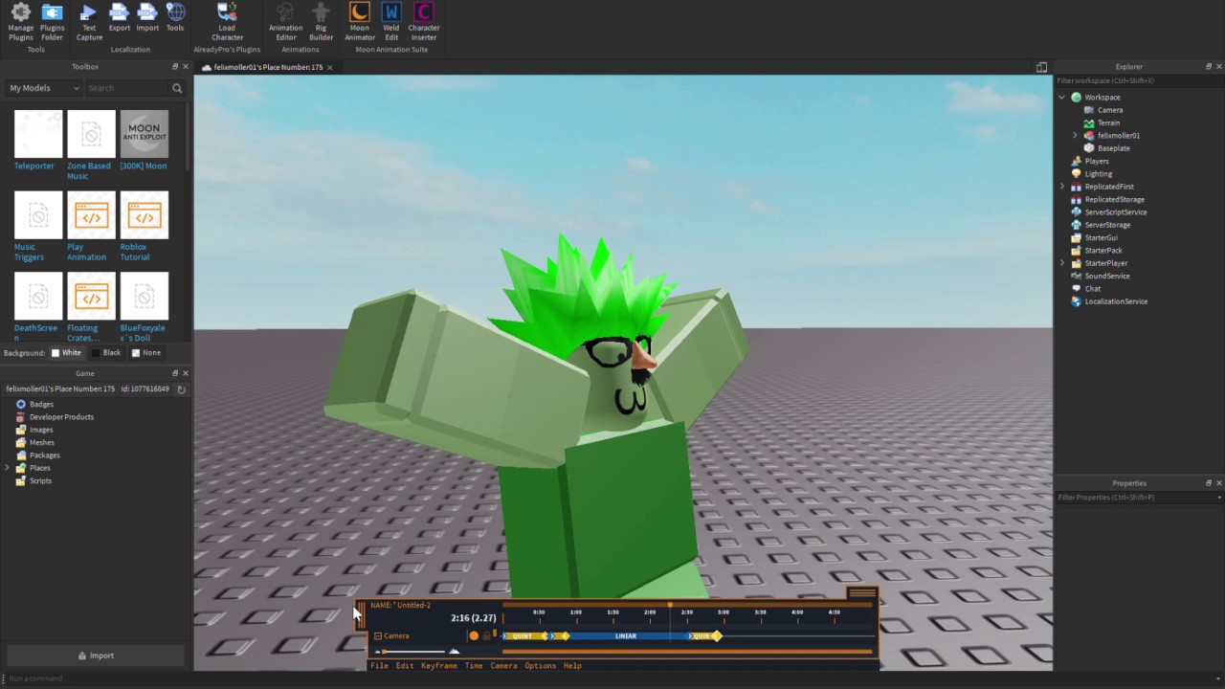Launch Moon Animator plugin
This screenshot has width=1225, height=689.
point(359,21)
